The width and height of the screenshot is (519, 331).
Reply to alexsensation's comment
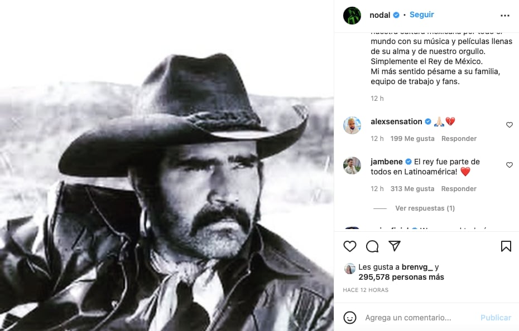459,139
